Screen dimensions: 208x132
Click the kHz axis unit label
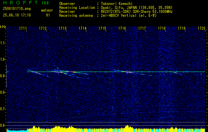[3, 27]
